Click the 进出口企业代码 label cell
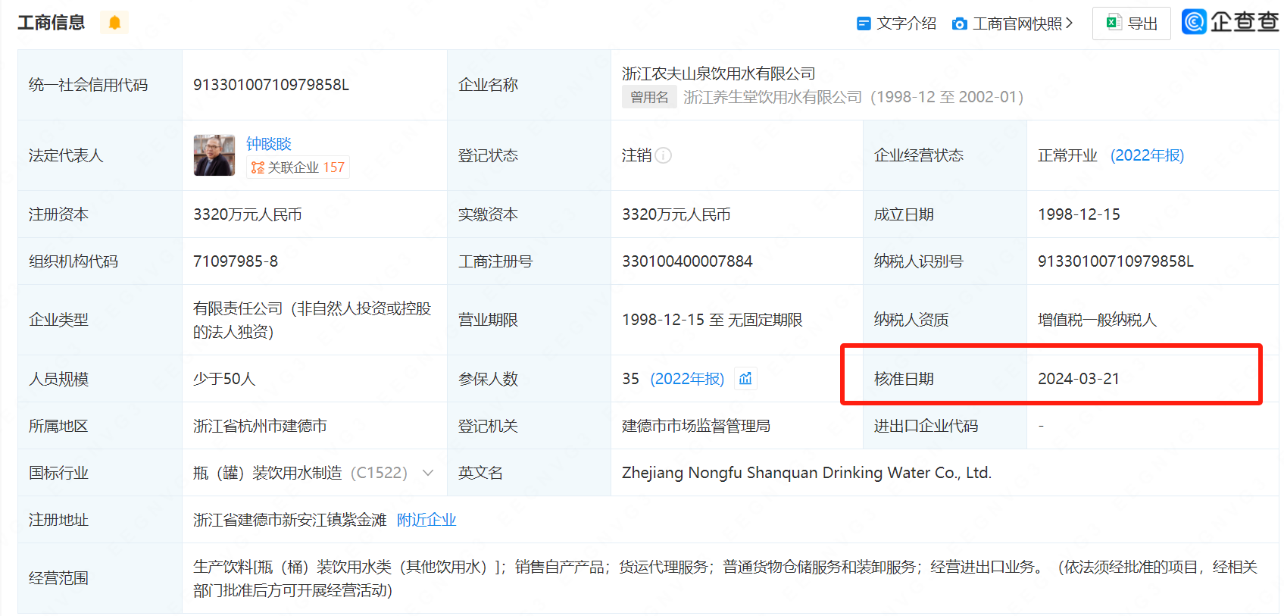 click(945, 426)
